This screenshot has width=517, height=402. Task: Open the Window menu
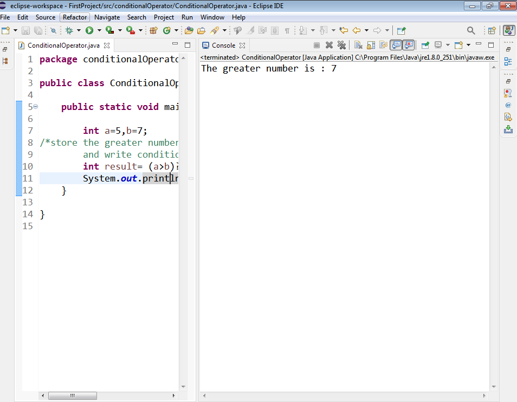[212, 17]
